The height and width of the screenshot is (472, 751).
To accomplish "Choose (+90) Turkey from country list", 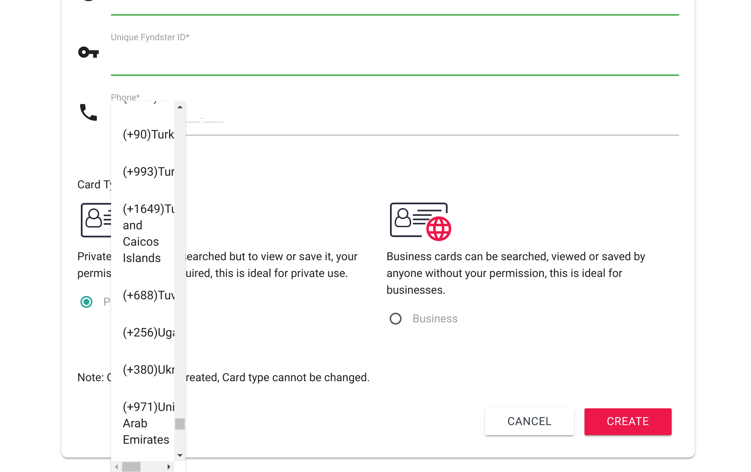I will click(143, 134).
